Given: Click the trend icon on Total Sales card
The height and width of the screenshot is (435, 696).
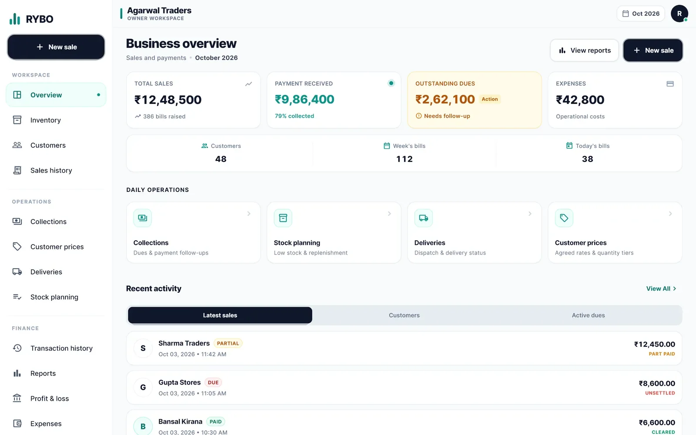Looking at the screenshot, I should [x=248, y=84].
